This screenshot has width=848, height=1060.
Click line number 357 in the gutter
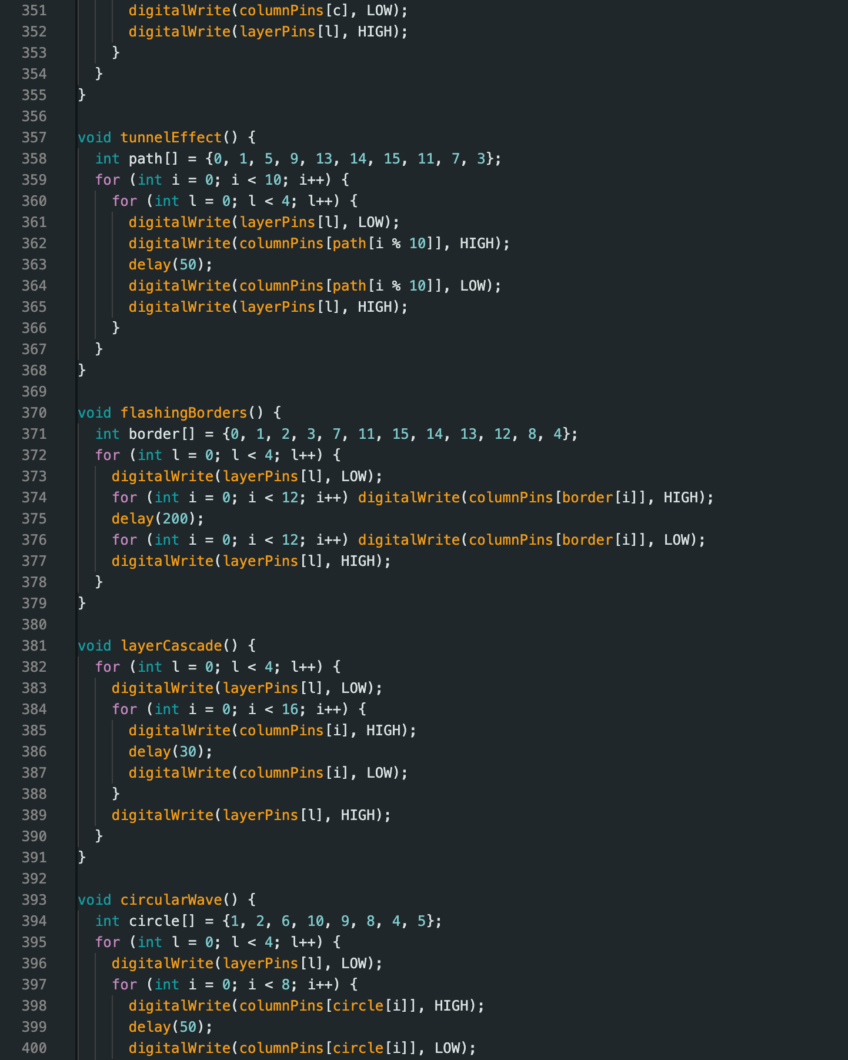pyautogui.click(x=34, y=138)
